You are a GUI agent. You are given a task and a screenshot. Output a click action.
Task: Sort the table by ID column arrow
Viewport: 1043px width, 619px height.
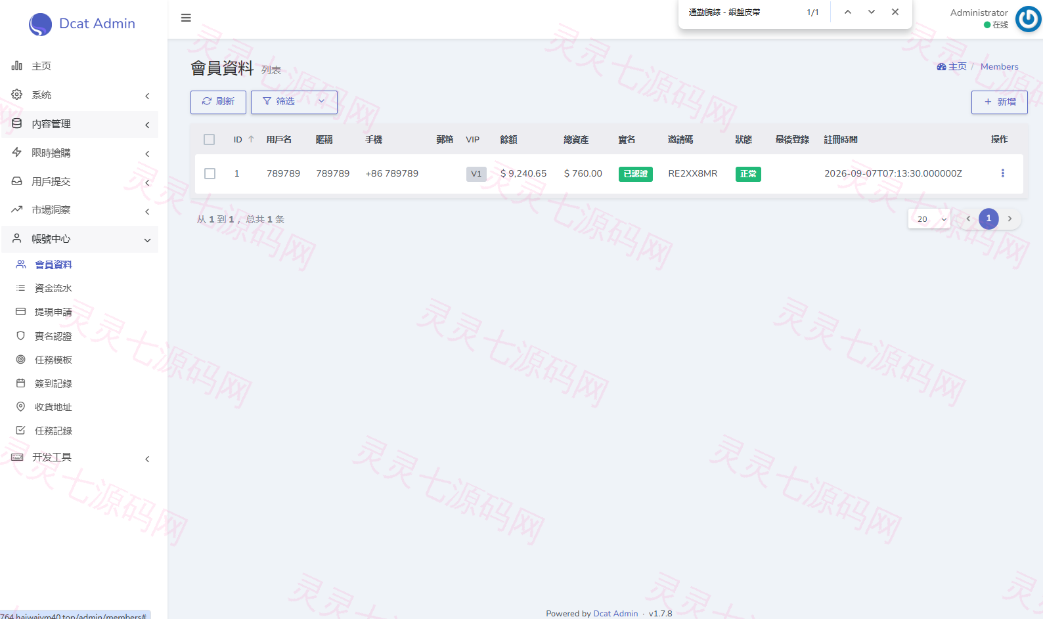251,139
